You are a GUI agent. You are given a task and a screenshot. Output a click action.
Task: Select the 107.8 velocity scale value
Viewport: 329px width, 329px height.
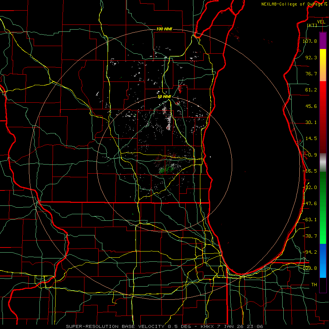(310, 41)
